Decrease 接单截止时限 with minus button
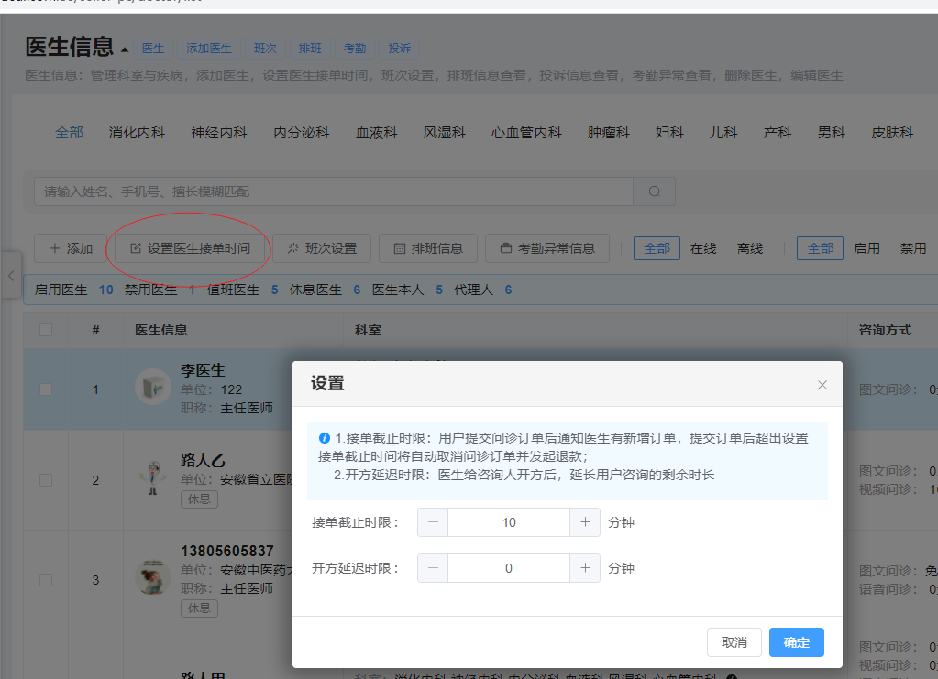The image size is (938, 679). [433, 522]
